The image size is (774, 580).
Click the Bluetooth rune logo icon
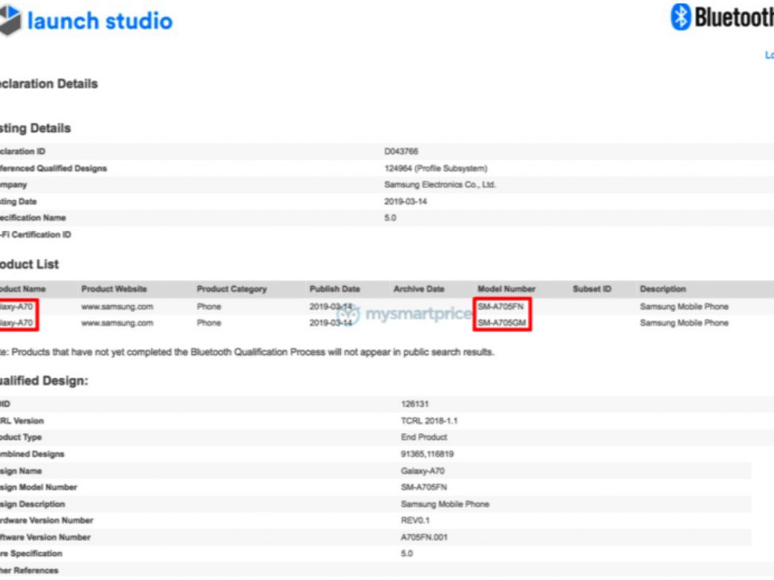[x=681, y=17]
